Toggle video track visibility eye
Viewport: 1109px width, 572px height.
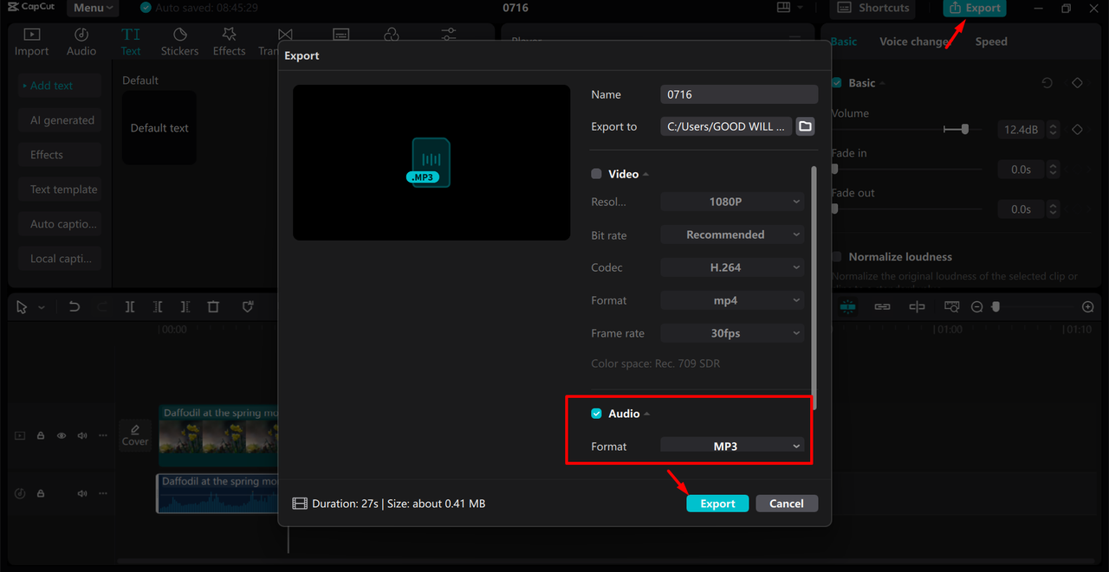[62, 436]
